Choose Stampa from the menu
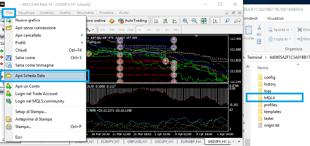 coord(45,127)
